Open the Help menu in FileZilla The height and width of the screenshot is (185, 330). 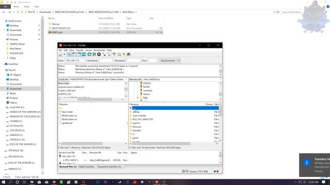[109, 50]
